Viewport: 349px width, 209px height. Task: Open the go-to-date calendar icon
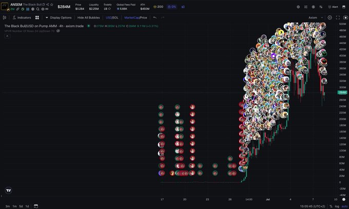36,206
